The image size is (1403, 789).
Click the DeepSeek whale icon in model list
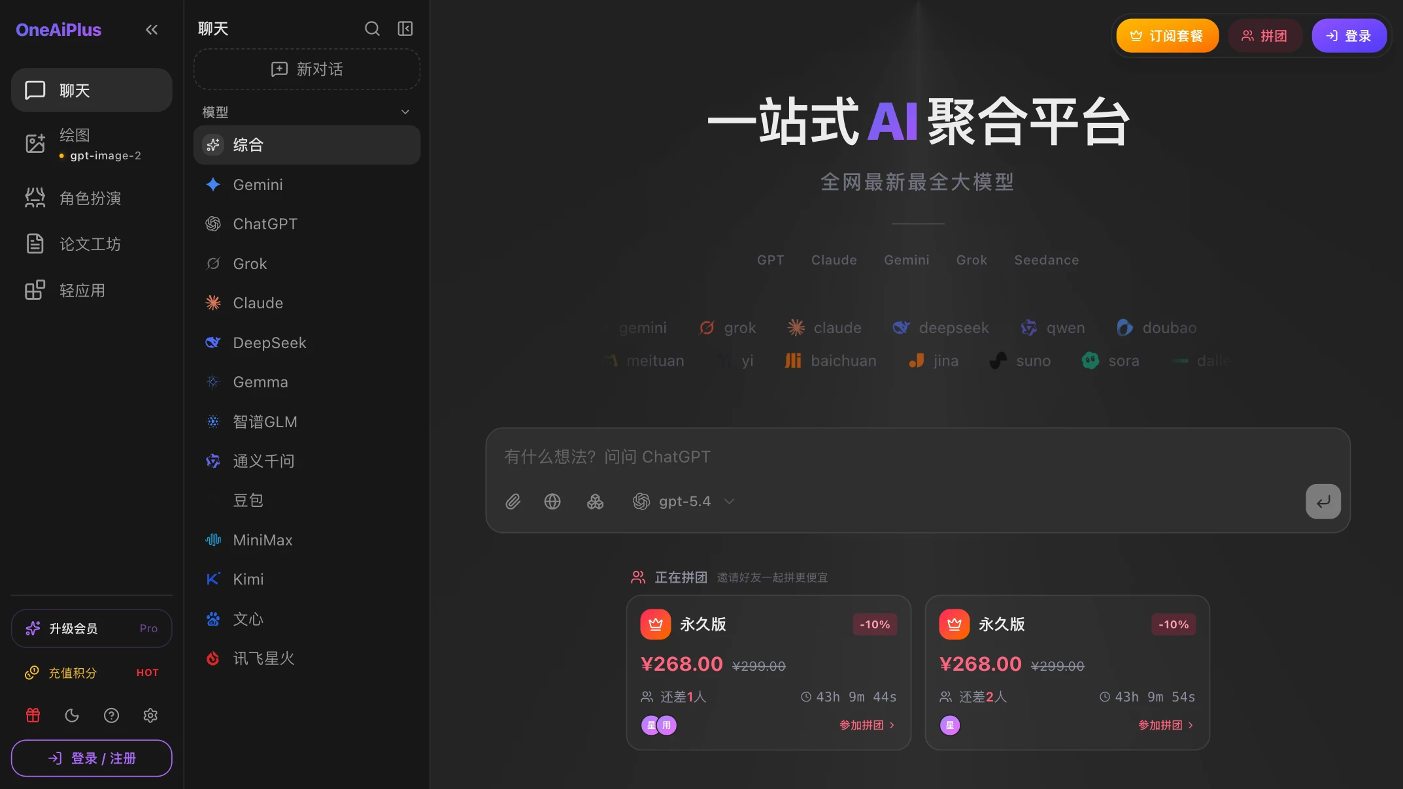click(213, 343)
